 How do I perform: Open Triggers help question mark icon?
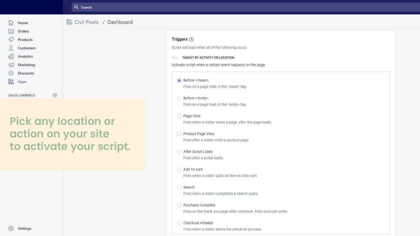point(191,40)
